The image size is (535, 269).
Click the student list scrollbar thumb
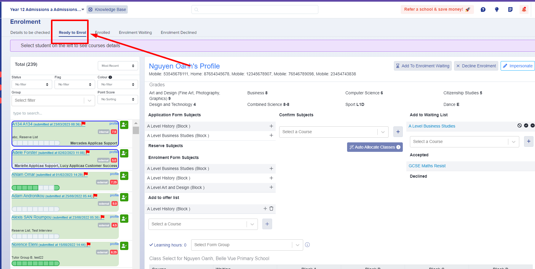tap(136, 130)
